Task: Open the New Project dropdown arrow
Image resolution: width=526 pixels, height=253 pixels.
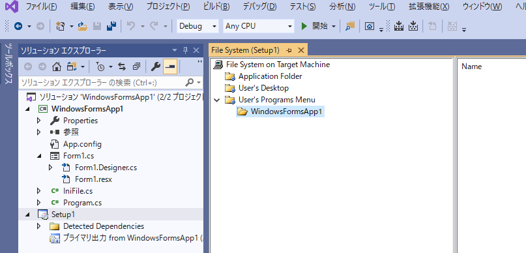Action: click(x=72, y=26)
